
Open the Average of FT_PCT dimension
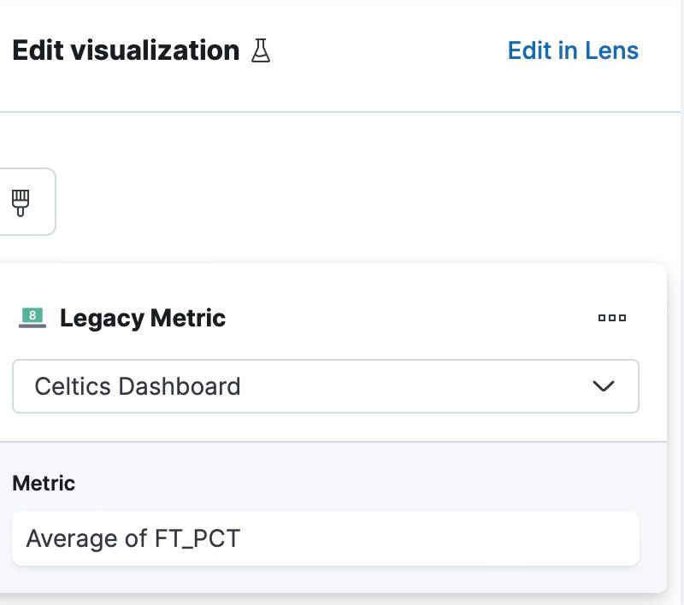click(x=325, y=538)
